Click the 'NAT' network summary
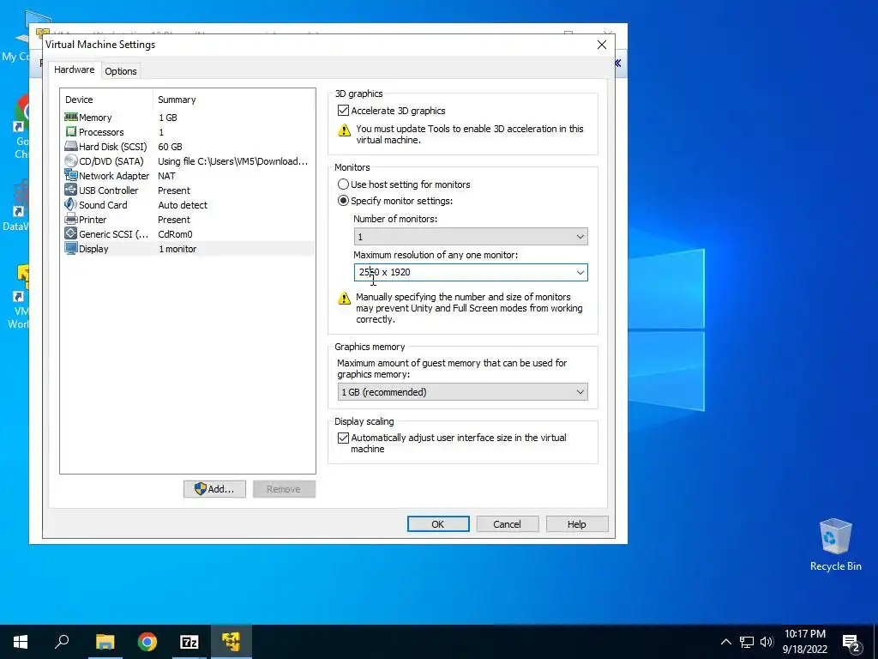This screenshot has height=659, width=878. click(166, 176)
